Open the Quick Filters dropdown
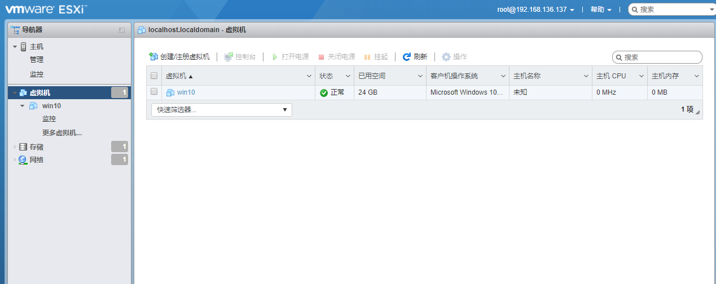The width and height of the screenshot is (716, 284). pos(222,110)
